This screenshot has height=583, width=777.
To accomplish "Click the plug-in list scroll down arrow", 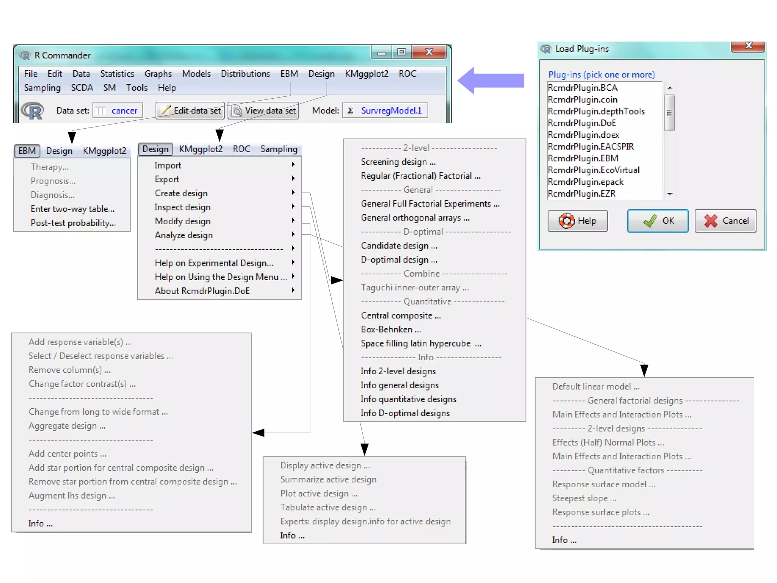I will click(670, 194).
